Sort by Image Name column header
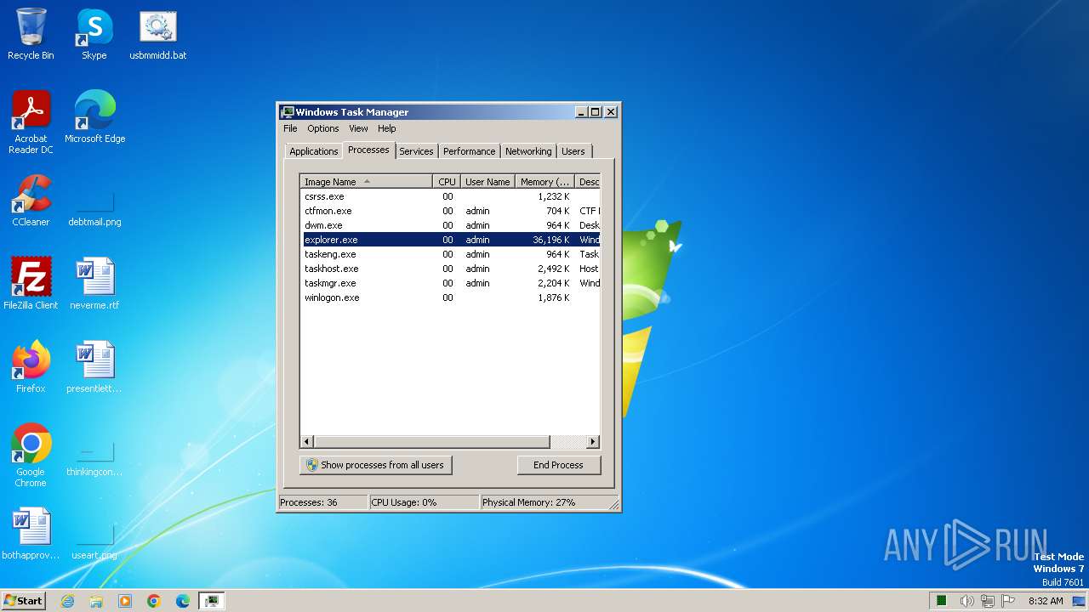1089x612 pixels. [x=367, y=182]
